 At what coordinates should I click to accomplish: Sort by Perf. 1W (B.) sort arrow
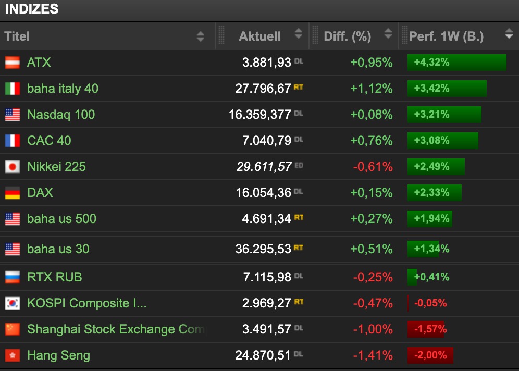[x=509, y=33]
